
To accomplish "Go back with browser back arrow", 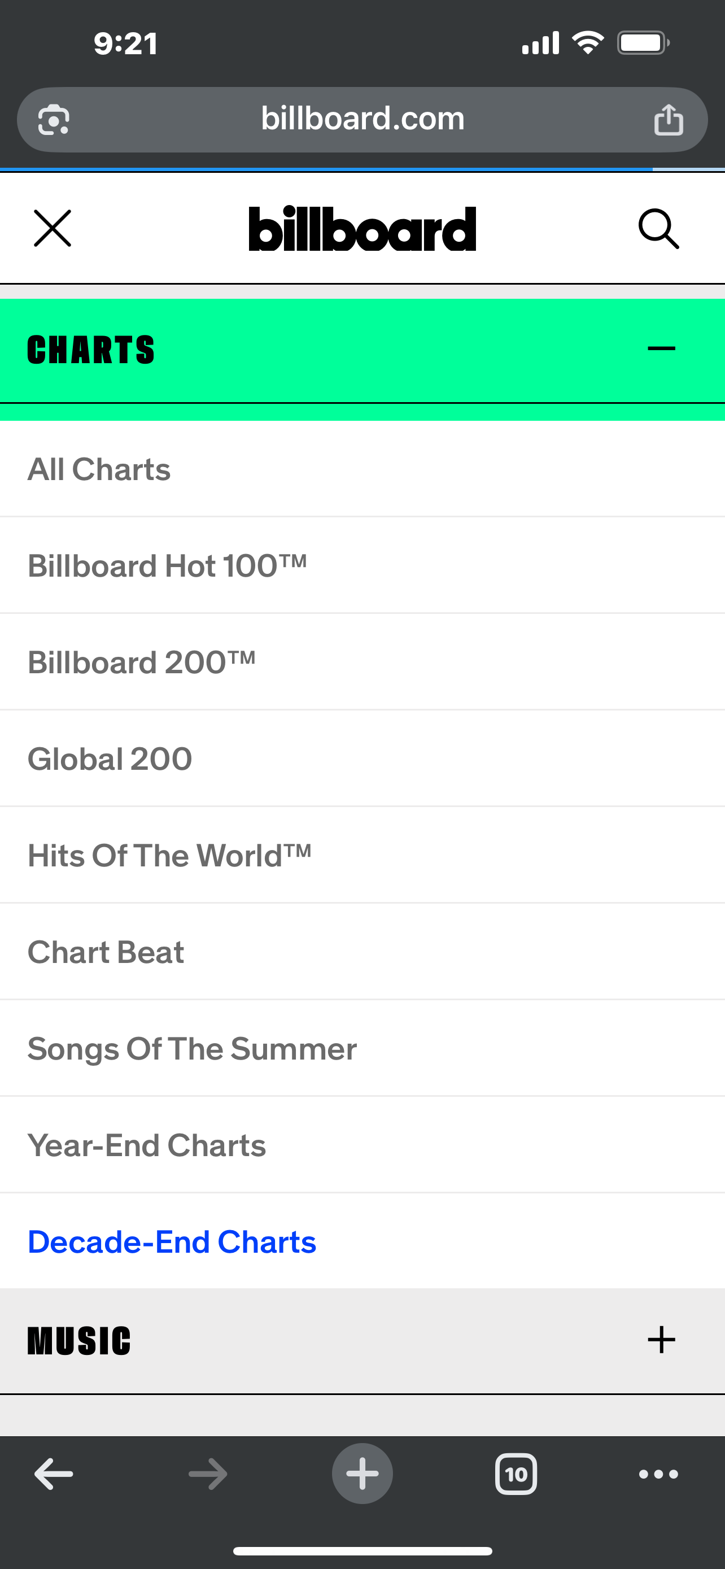I will coord(54,1474).
